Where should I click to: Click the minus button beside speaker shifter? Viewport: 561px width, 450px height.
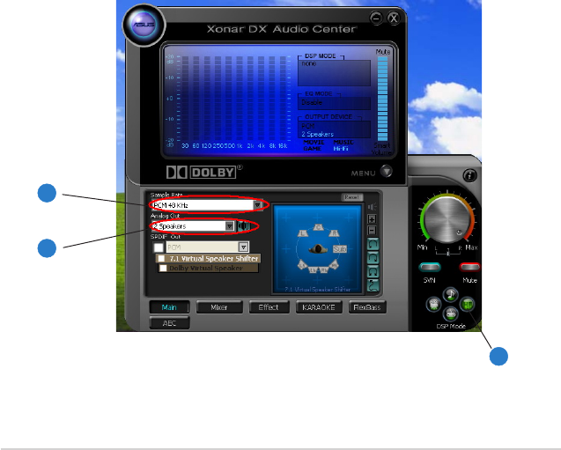[x=372, y=231]
